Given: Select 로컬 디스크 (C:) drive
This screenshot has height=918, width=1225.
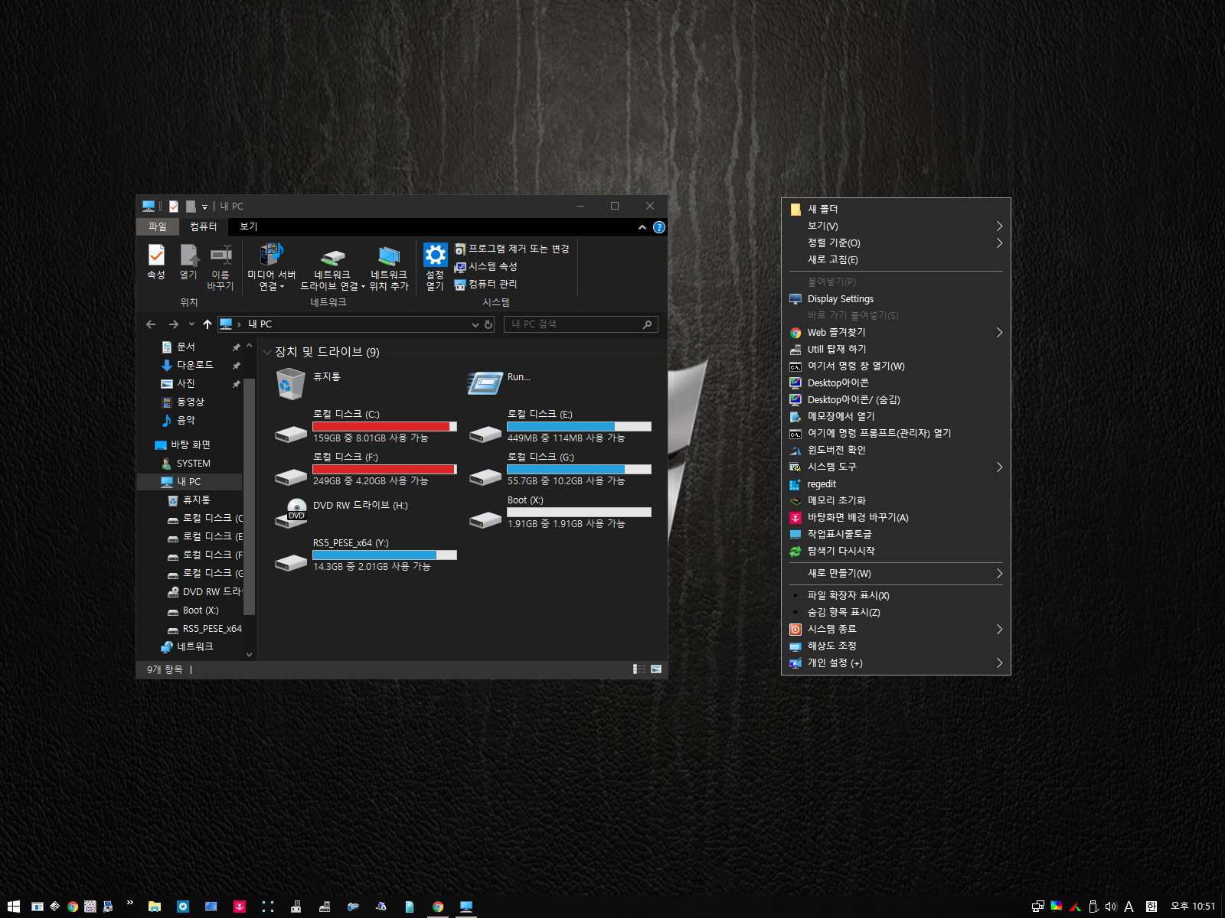Looking at the screenshot, I should (366, 427).
